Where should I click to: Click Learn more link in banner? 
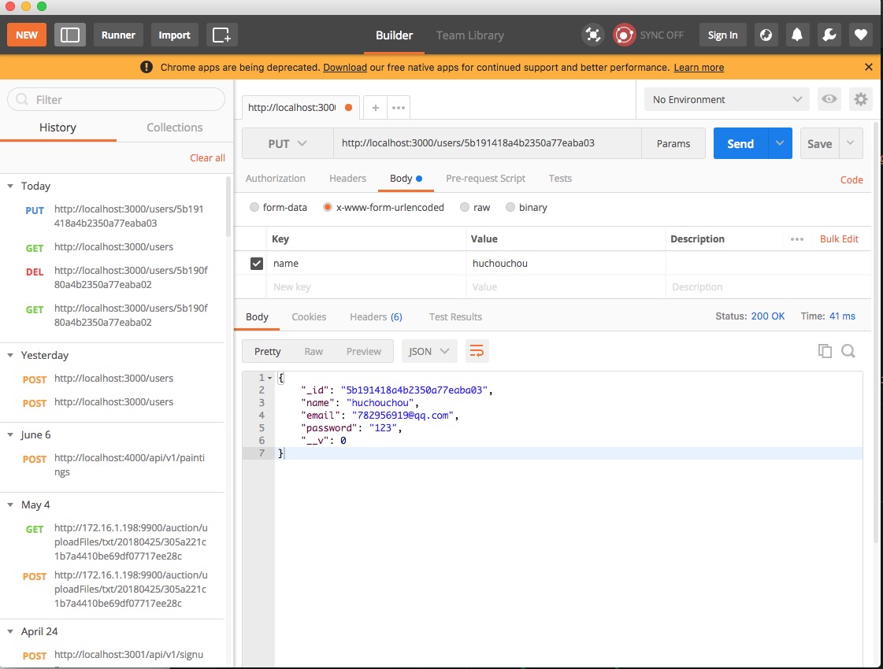pos(699,68)
